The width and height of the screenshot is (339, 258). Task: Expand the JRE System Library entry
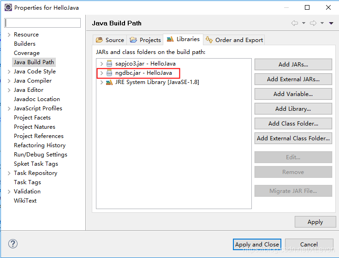click(x=101, y=82)
